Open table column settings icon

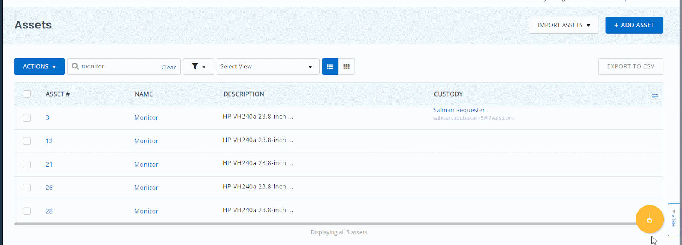(654, 95)
